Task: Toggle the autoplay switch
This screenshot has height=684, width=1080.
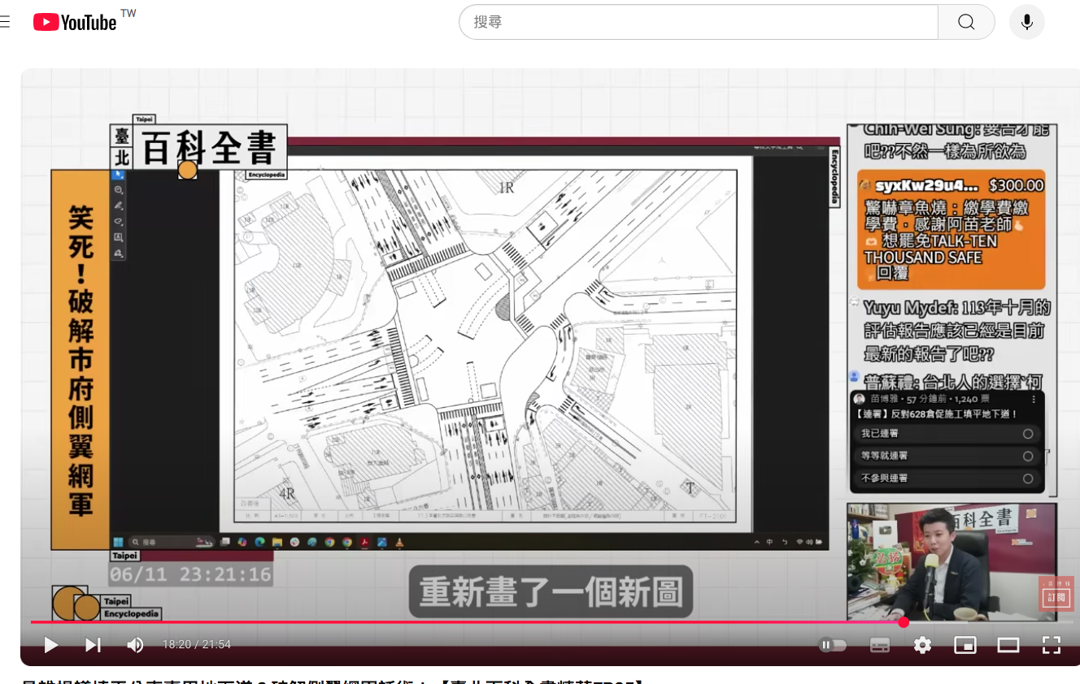Action: click(833, 645)
